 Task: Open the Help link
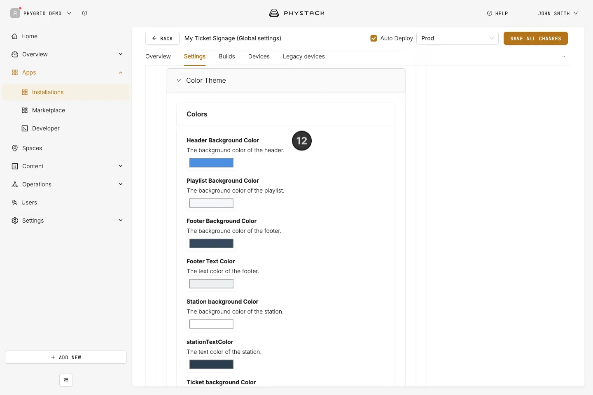(x=497, y=13)
